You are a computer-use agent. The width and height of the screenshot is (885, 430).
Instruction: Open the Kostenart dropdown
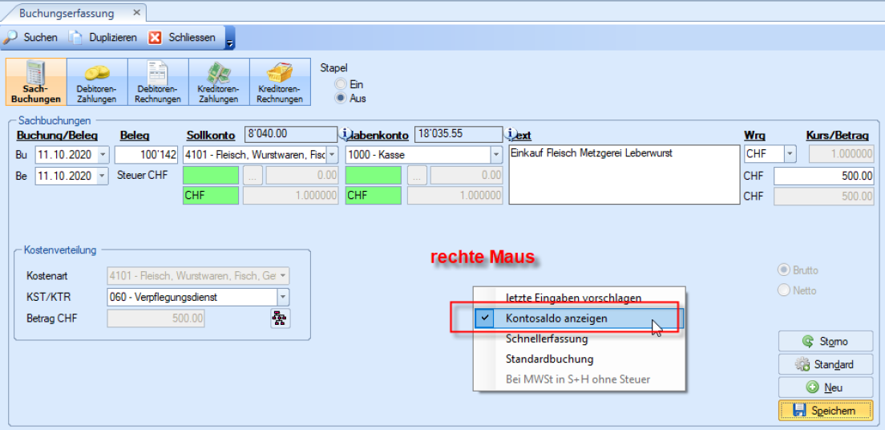coord(284,276)
